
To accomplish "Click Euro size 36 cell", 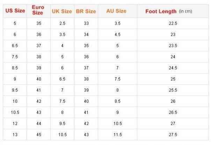I will coord(39,34).
